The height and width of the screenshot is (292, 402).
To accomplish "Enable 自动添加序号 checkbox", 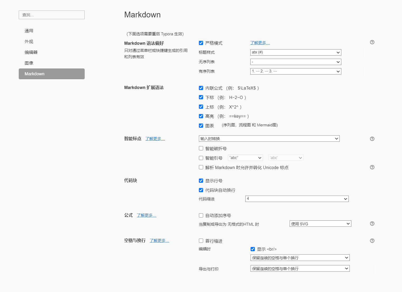I will coord(201,215).
